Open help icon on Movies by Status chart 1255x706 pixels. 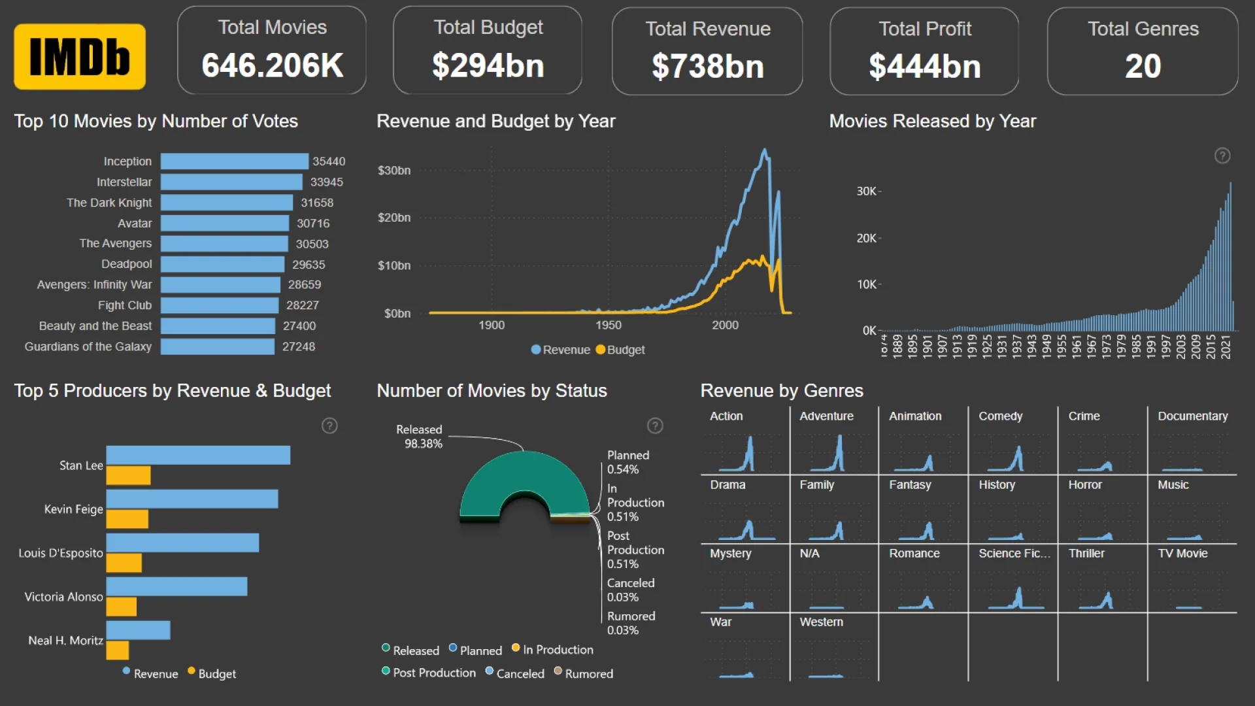[x=655, y=426]
